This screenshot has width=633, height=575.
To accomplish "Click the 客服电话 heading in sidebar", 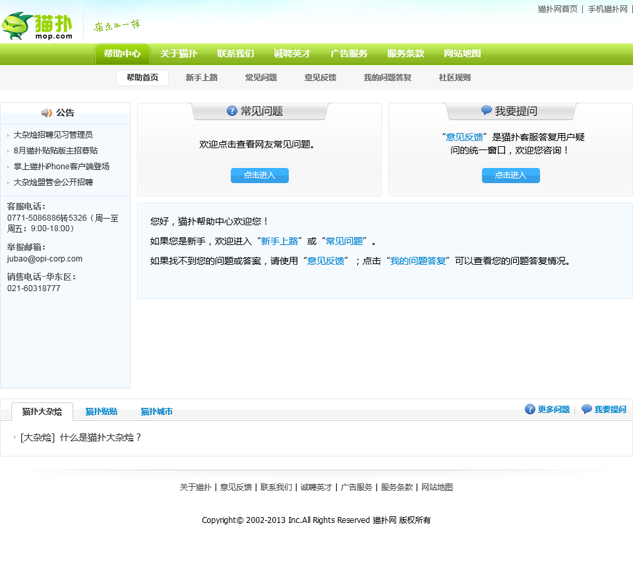I will pyautogui.click(x=26, y=206).
